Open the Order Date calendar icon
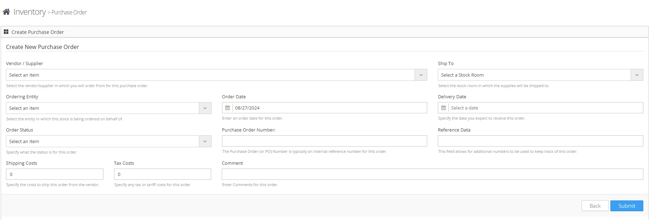This screenshot has height=220, width=650. 227,108
